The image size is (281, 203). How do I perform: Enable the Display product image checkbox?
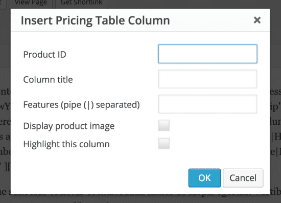164,125
